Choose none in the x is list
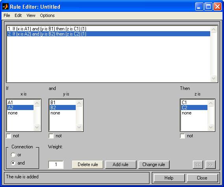224x187 pixels. point(20,113)
